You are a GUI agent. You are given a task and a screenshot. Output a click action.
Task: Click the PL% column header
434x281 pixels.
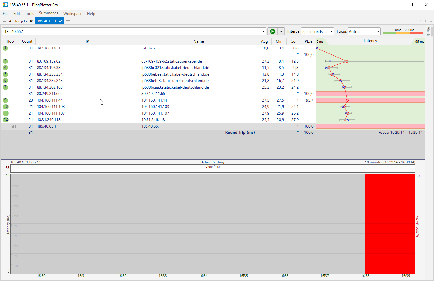click(308, 41)
